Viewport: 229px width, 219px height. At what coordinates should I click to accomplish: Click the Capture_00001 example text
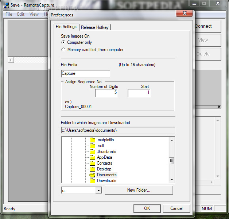point(78,107)
